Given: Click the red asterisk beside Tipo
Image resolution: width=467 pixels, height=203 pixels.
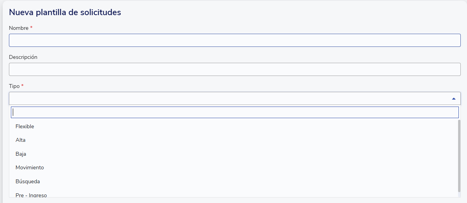Looking at the screenshot, I should tap(22, 86).
